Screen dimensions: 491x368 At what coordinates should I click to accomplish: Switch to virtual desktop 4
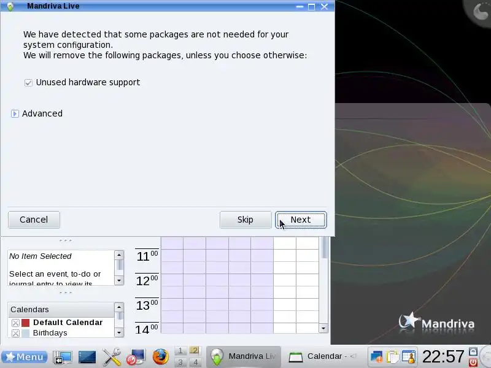(195, 362)
